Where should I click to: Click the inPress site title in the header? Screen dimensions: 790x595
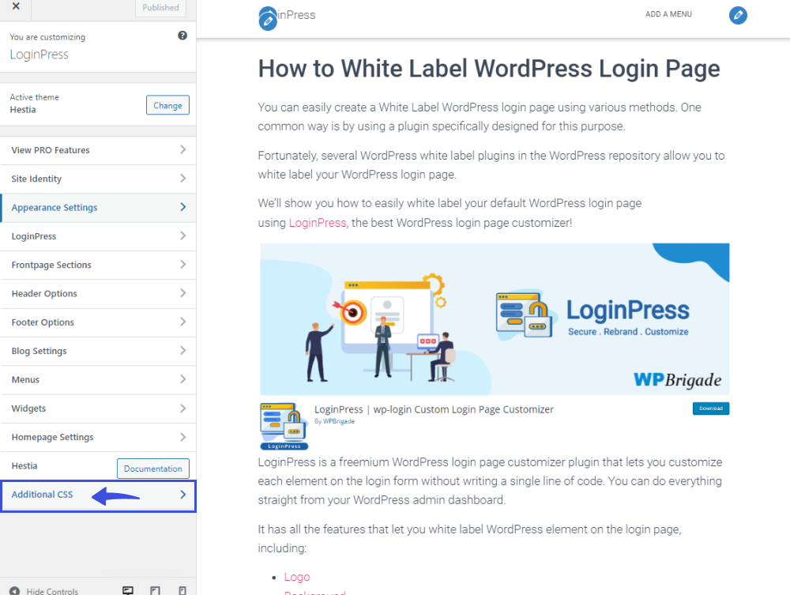click(295, 15)
